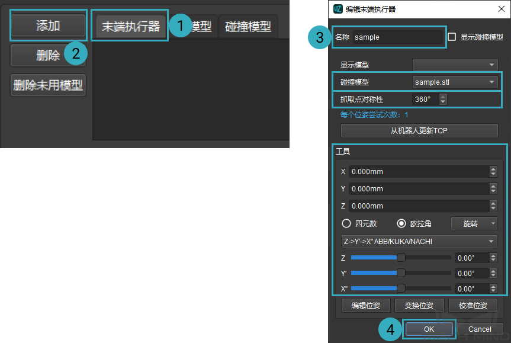511x343 pixels.
Task: Click the 校准位姿 button
Action: tap(473, 306)
